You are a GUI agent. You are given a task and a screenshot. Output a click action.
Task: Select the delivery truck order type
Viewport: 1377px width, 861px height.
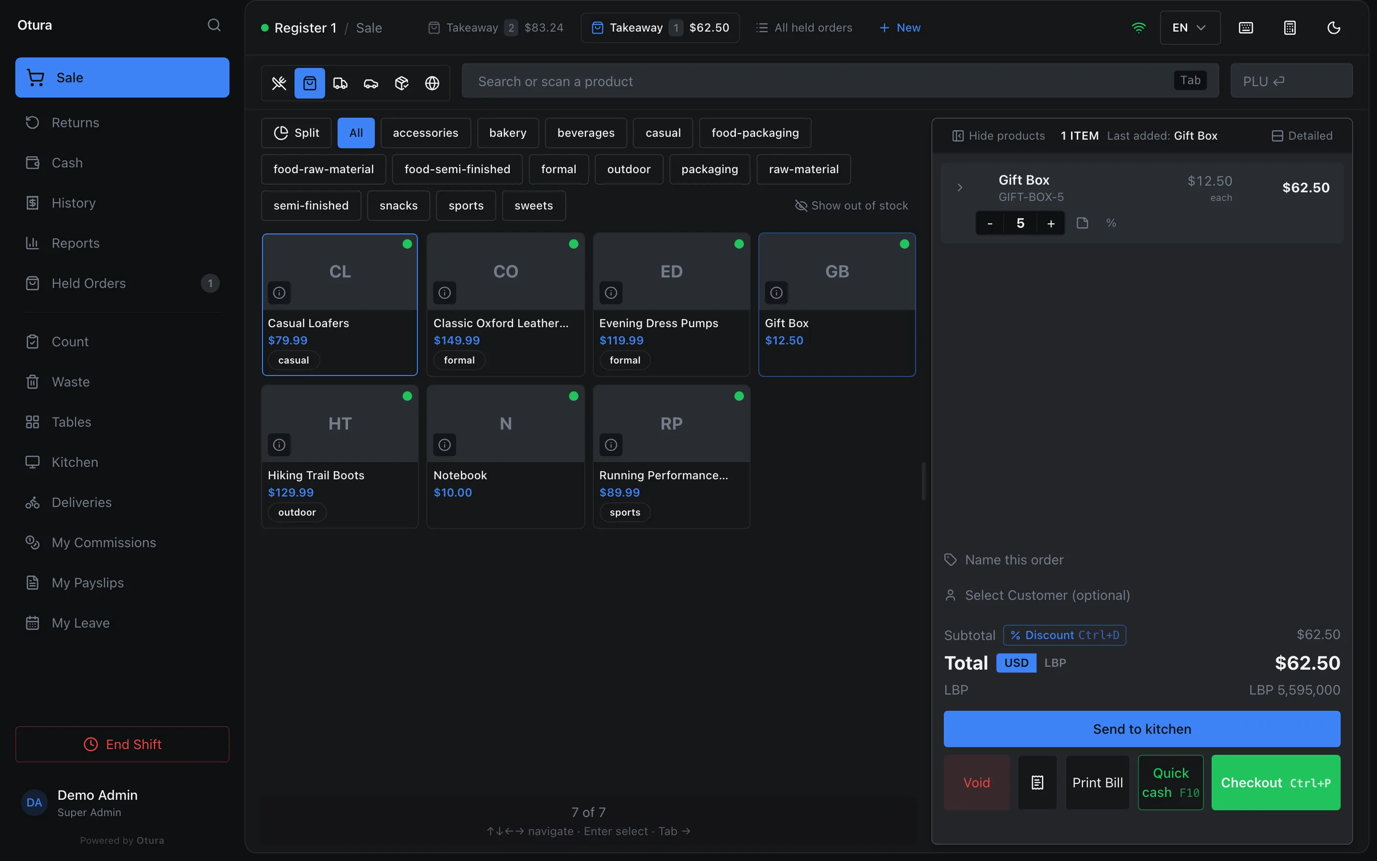coord(340,83)
